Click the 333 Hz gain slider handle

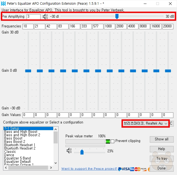pyautogui.click(x=86, y=71)
